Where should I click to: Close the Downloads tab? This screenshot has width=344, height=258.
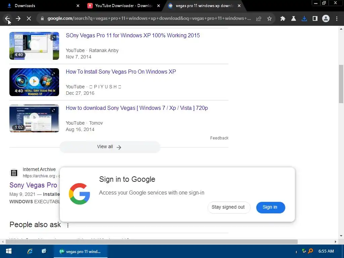point(78,6)
